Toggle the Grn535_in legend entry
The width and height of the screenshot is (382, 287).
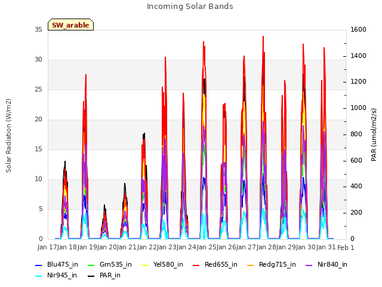pos(109,264)
